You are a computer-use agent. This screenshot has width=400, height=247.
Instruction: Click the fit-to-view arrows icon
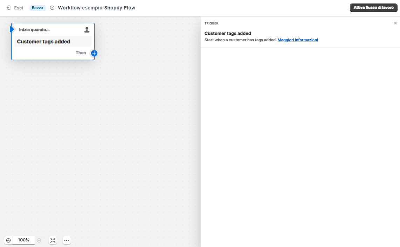pos(53,240)
